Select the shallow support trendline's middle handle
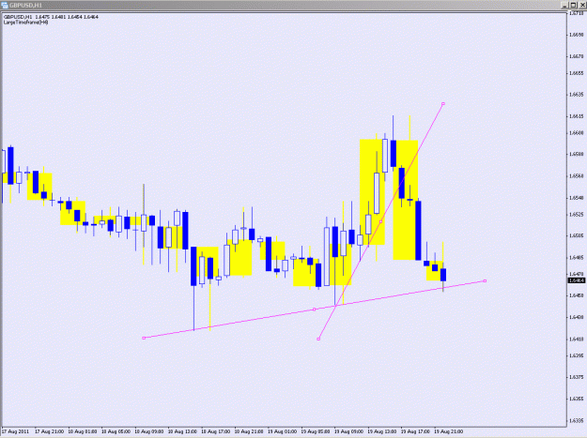This screenshot has width=587, height=438. (x=314, y=310)
